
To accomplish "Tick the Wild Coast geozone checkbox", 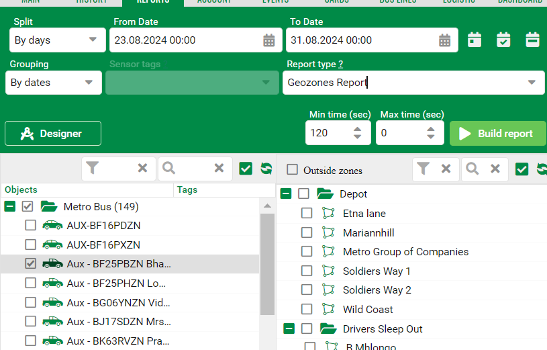I will [307, 310].
